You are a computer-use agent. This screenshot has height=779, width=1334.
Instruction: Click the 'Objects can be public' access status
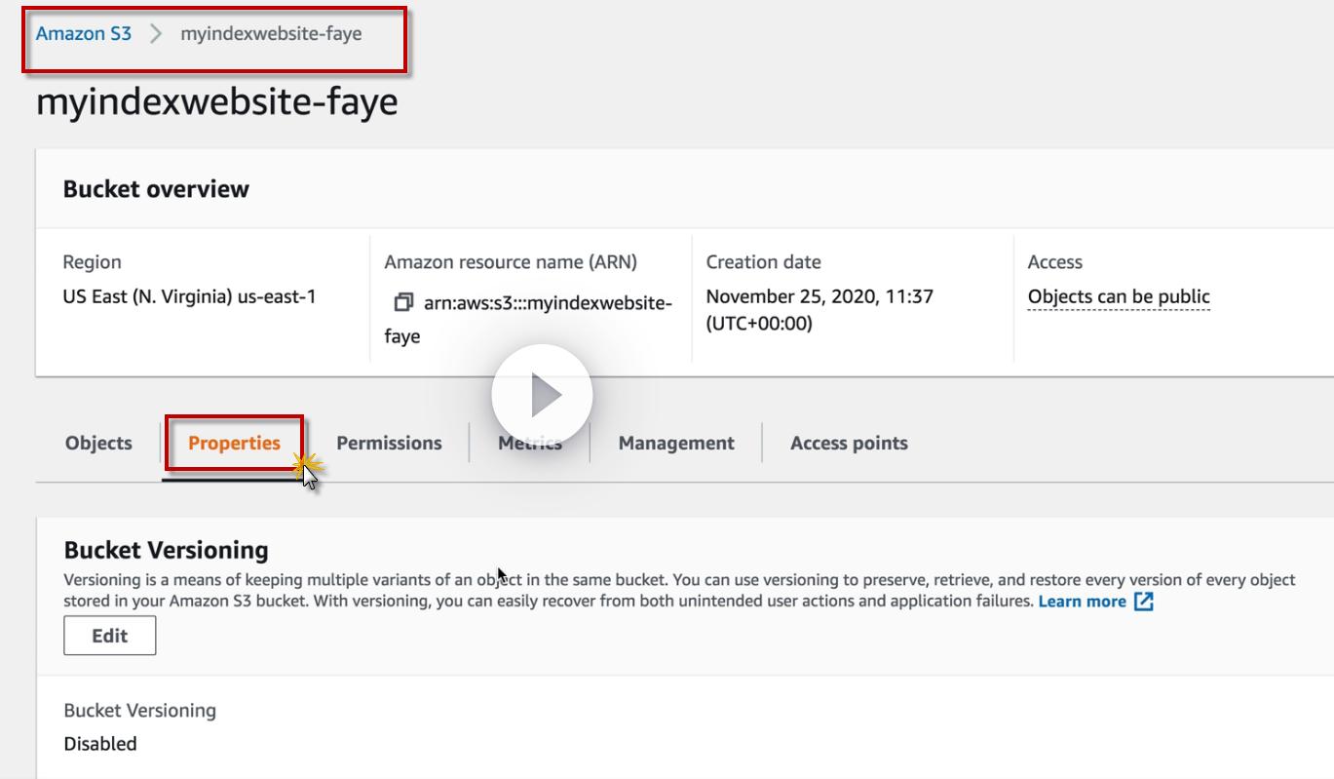point(1119,297)
